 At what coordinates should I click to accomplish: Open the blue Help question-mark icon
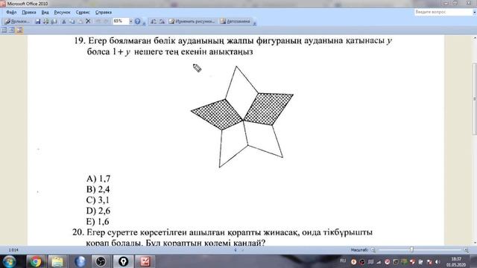[137, 22]
